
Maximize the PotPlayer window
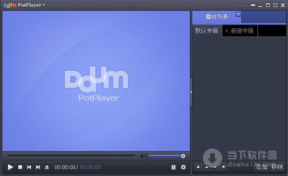[x=268, y=5]
